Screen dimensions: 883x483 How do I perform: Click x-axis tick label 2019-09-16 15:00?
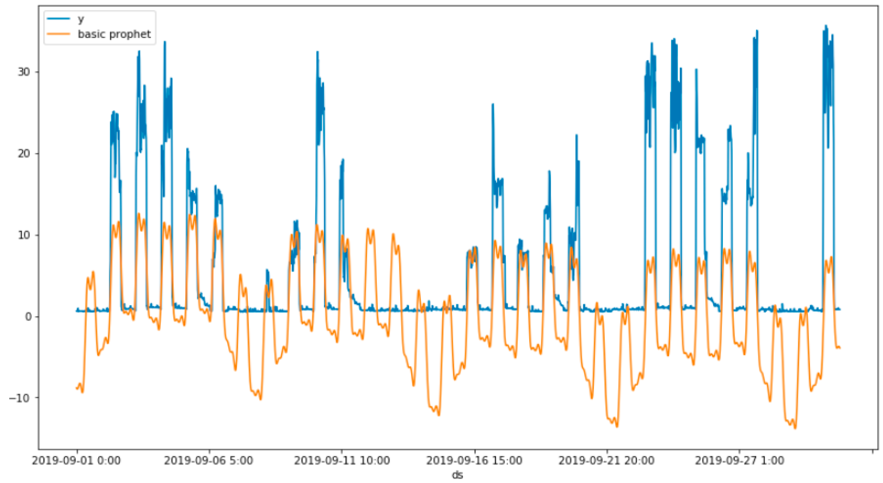[474, 460]
